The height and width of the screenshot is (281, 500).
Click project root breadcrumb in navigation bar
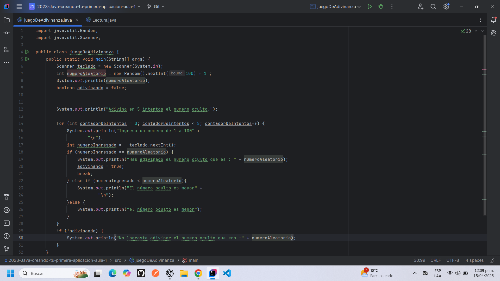56,260
